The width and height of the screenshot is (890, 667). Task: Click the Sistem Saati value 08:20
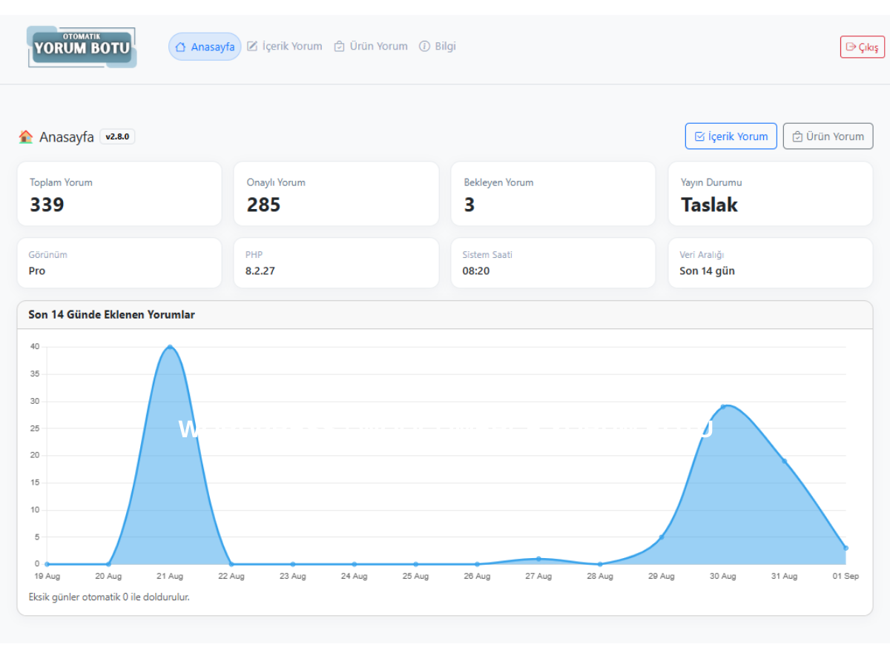click(x=476, y=271)
